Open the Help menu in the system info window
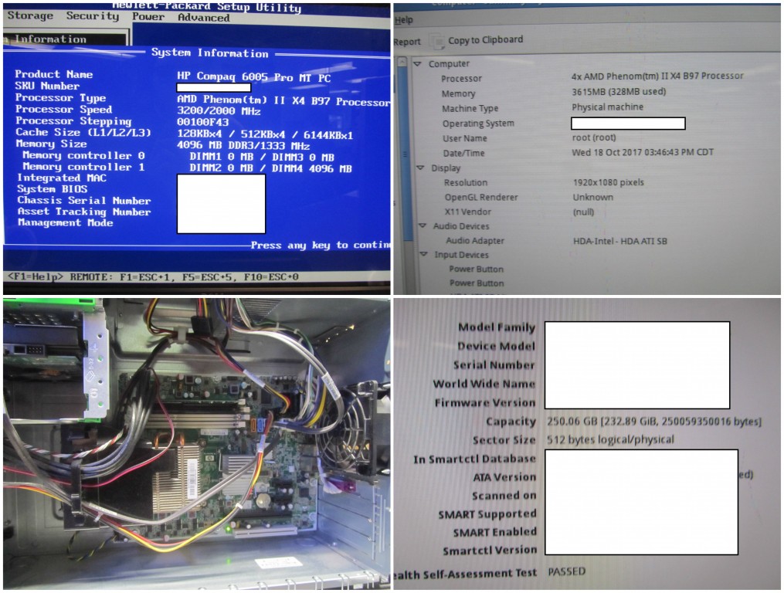Viewport: 784px width, 593px height. point(404,20)
